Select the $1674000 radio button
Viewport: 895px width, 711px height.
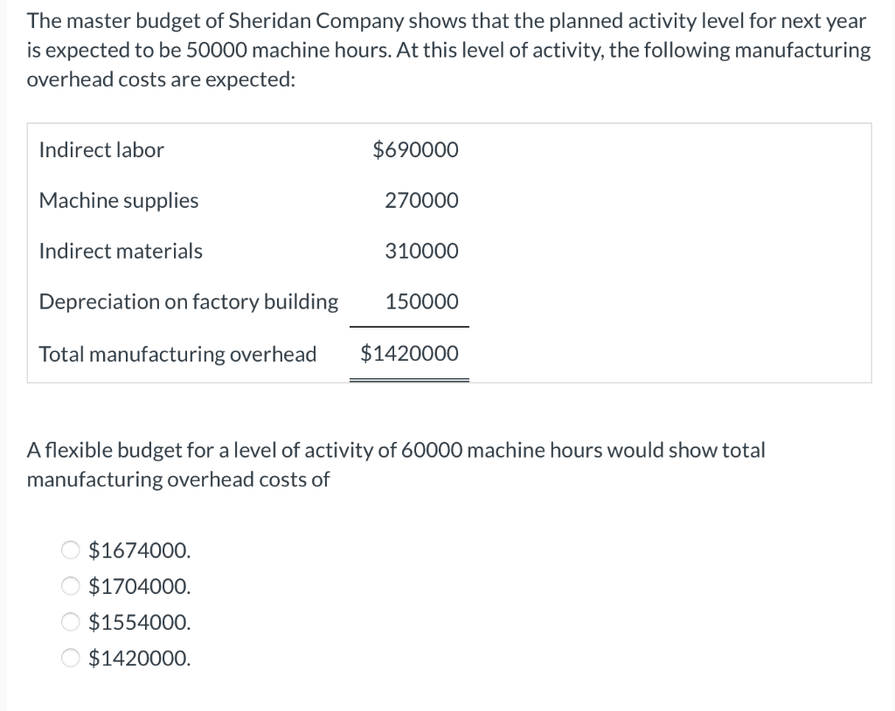71,550
